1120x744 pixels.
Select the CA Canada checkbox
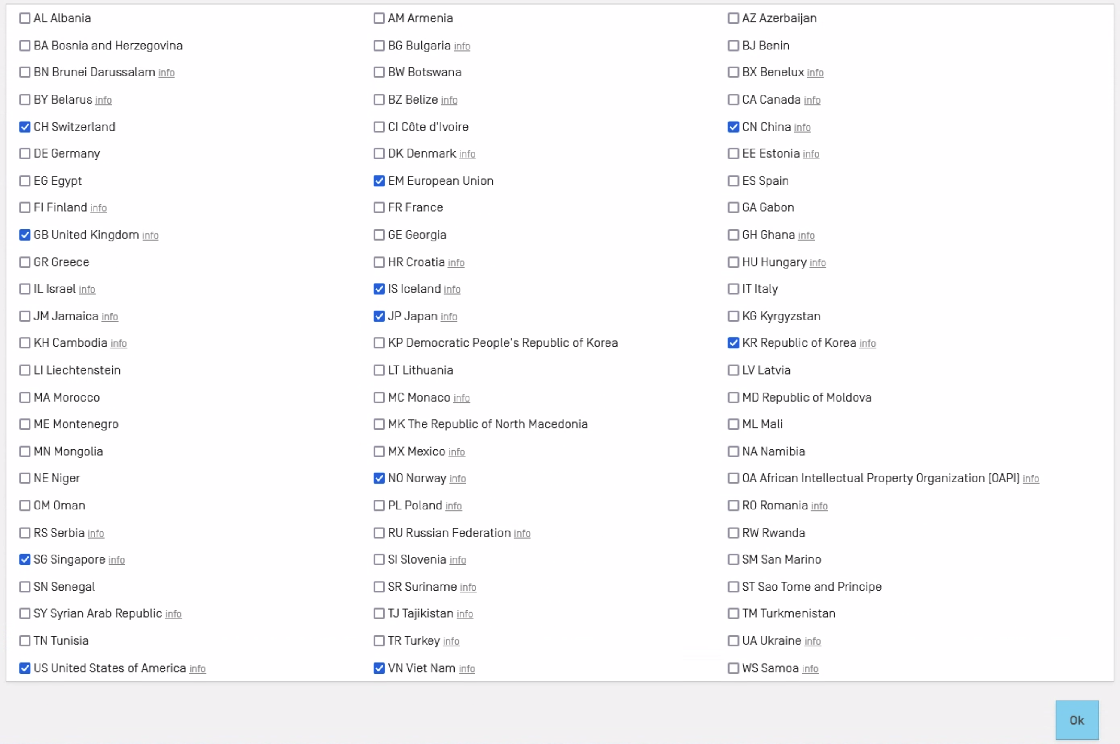tap(733, 100)
